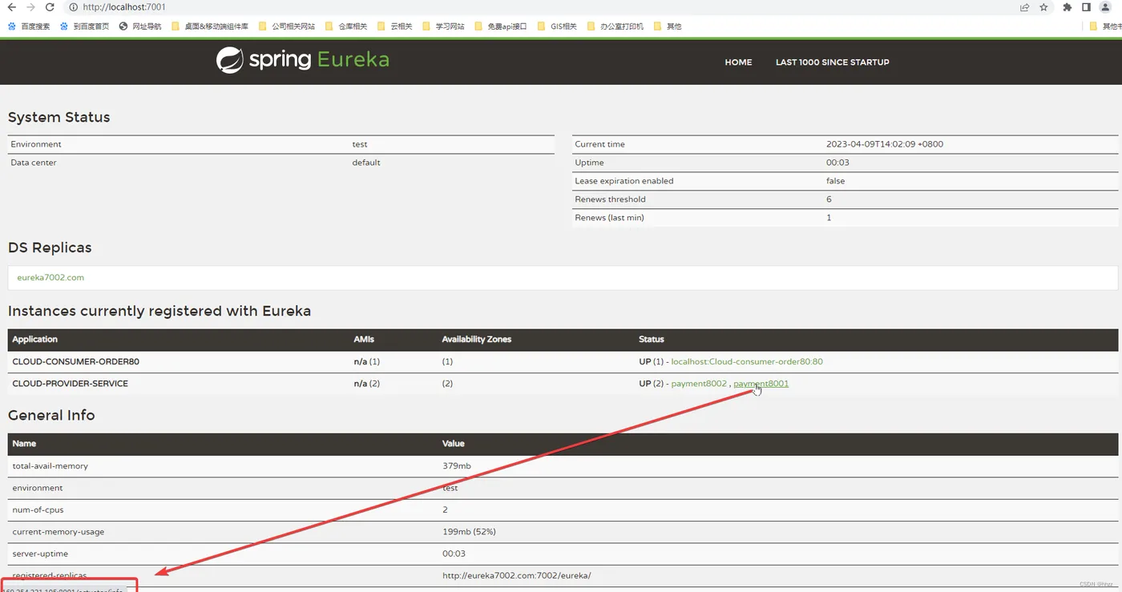This screenshot has height=592, width=1122.
Task: Open the 桌面&移动端组件库 bookmark folder
Action: click(210, 26)
